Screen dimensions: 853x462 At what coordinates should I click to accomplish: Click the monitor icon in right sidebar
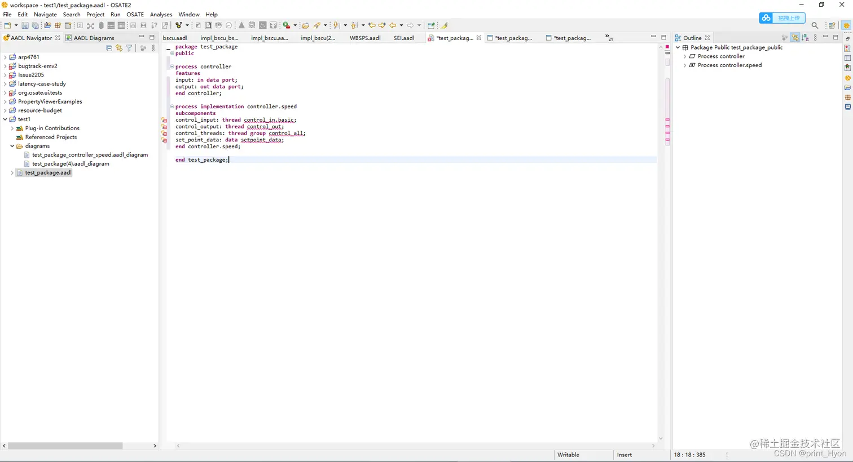pyautogui.click(x=847, y=106)
